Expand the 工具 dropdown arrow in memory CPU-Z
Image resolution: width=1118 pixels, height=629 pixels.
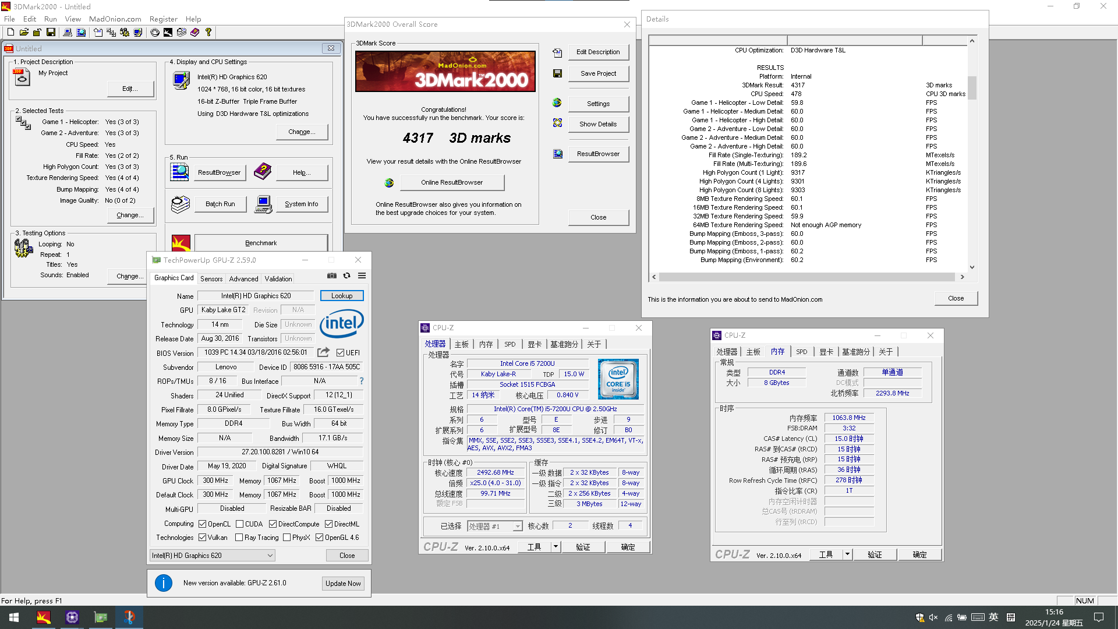click(x=847, y=554)
